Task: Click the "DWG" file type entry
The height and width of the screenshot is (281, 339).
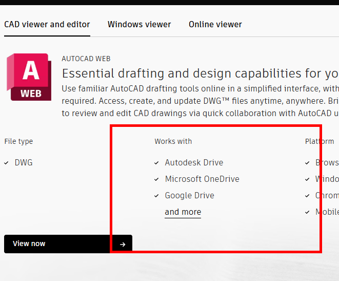Action: coord(24,162)
